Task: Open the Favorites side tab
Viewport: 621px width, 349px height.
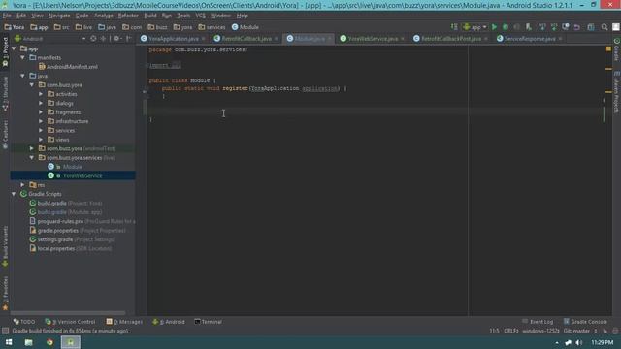Action: click(x=5, y=293)
